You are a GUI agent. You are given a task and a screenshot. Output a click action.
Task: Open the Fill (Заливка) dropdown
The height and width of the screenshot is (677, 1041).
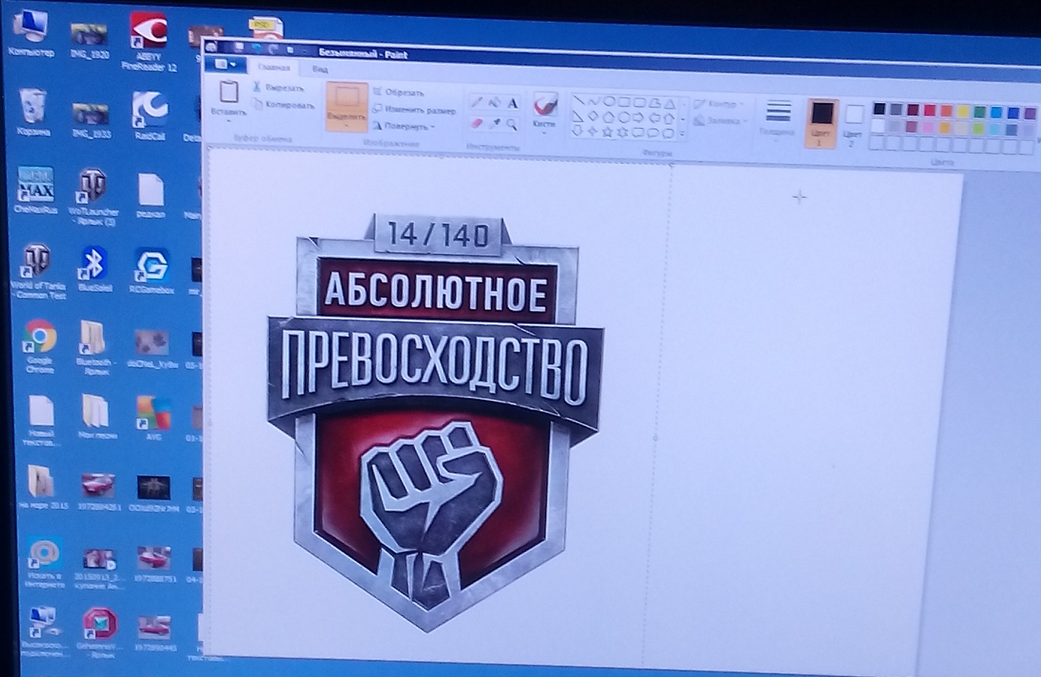click(721, 120)
